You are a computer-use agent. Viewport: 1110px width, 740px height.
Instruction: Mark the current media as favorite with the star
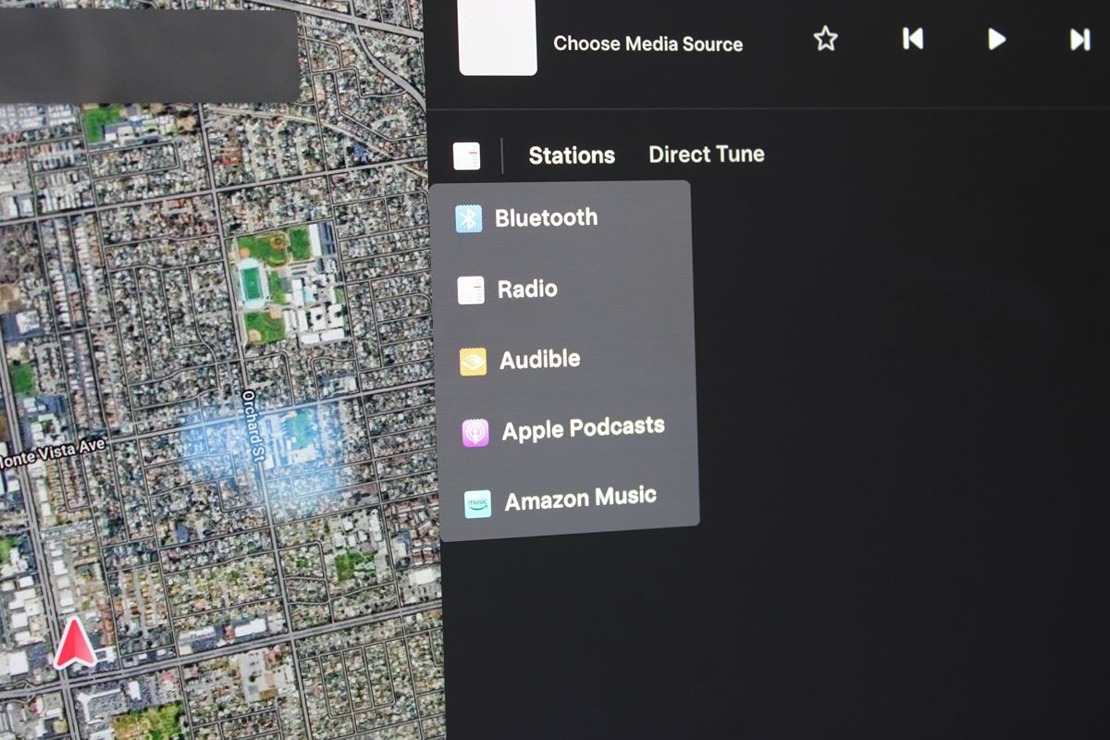point(825,39)
